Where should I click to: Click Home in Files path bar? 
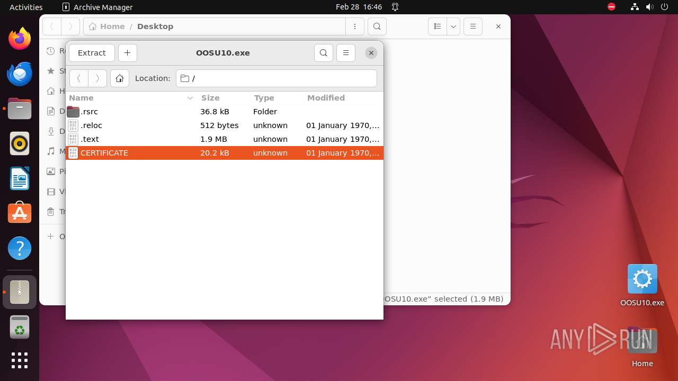click(x=107, y=26)
